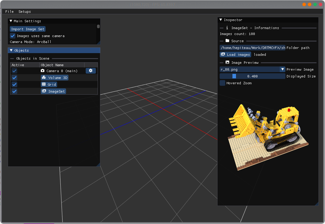
Task: Open the Preview Image dropdown arrow
Action: (282, 69)
